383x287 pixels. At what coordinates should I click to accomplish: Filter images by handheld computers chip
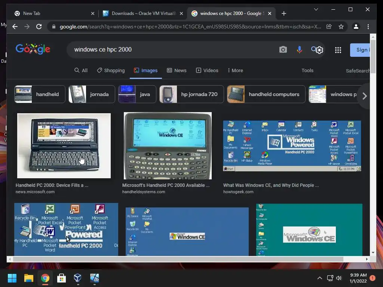tap(266, 94)
